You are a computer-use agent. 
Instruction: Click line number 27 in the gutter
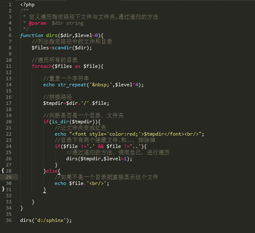[x=9, y=165]
